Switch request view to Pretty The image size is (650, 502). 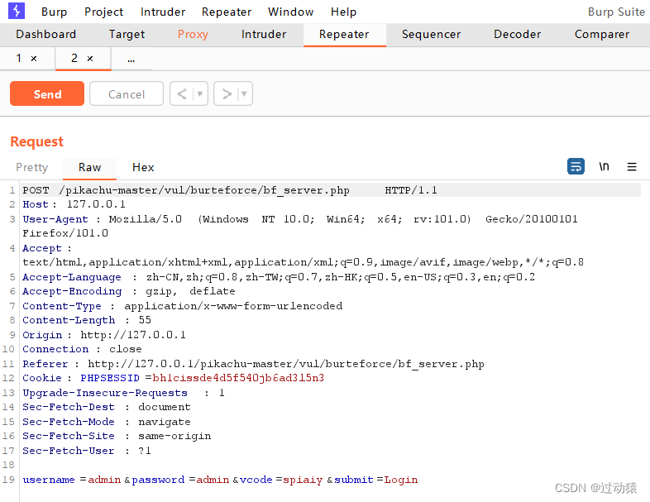click(x=32, y=168)
